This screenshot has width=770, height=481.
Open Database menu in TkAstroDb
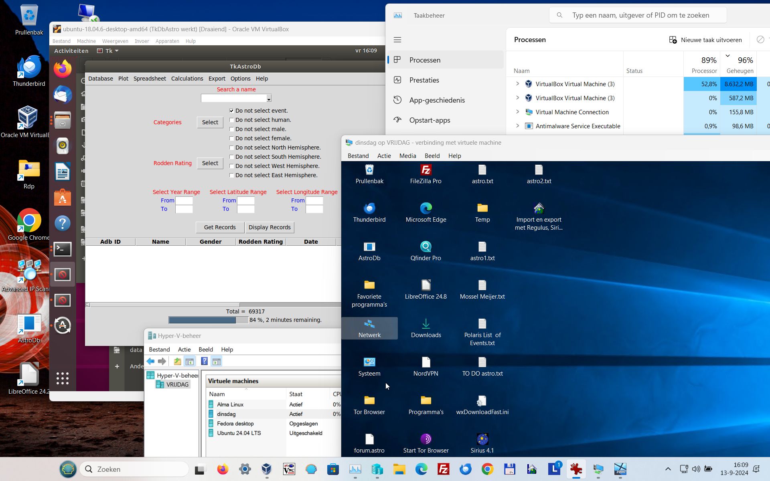click(100, 79)
